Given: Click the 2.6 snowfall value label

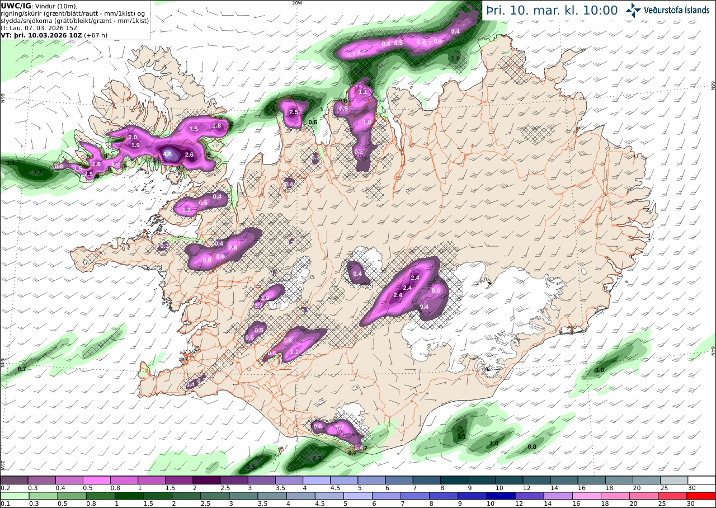Looking at the screenshot, I should tap(189, 154).
